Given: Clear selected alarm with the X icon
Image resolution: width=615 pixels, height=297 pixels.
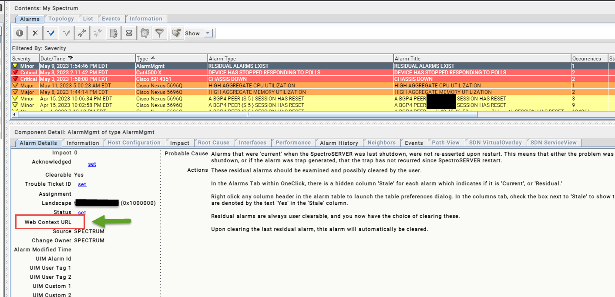Looking at the screenshot, I should click(x=35, y=33).
